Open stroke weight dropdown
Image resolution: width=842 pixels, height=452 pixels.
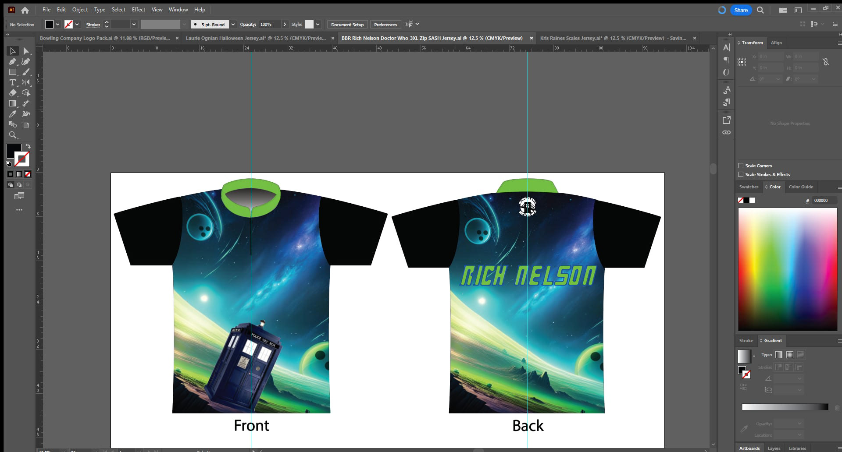tap(134, 25)
